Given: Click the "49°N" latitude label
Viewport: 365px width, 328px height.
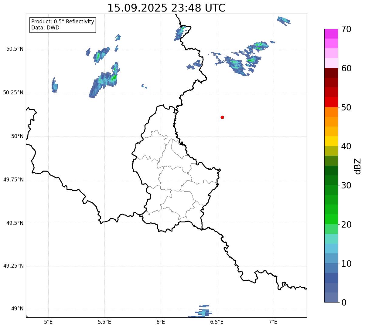Looking at the screenshot, I should (18, 309).
